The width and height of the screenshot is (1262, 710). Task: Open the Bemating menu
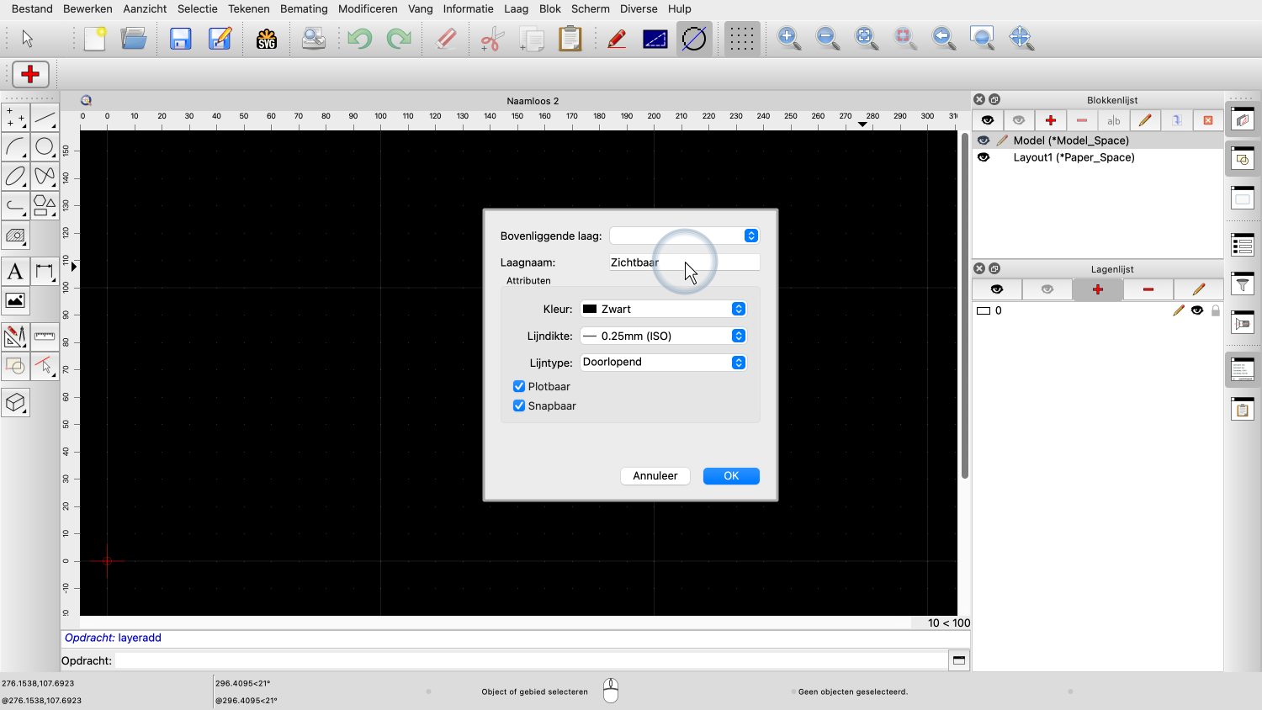(304, 8)
